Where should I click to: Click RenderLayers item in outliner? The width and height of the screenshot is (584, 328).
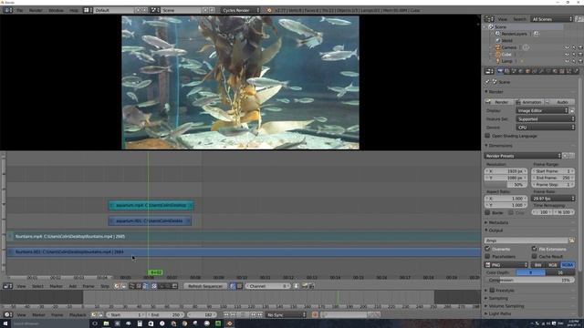point(514,34)
